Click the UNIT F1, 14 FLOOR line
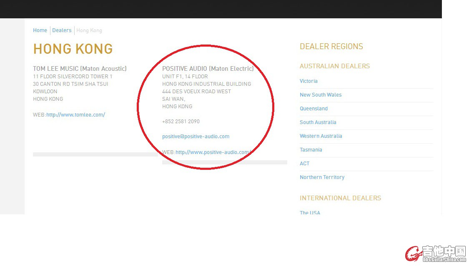 [185, 77]
